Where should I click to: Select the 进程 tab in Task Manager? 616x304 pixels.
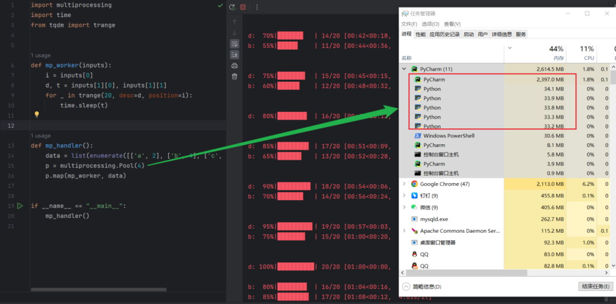click(406, 34)
